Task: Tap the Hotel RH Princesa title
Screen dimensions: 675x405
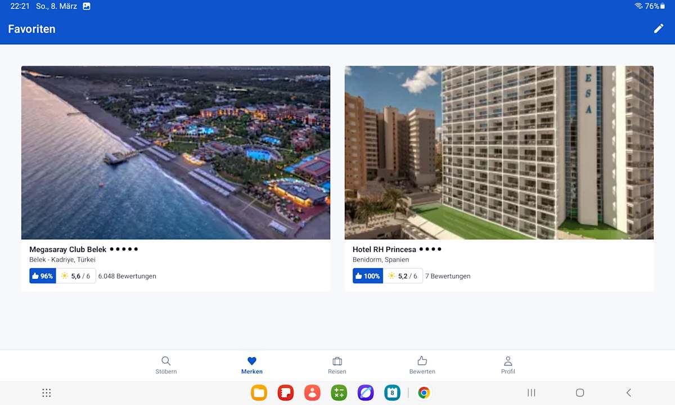Action: pyautogui.click(x=384, y=249)
